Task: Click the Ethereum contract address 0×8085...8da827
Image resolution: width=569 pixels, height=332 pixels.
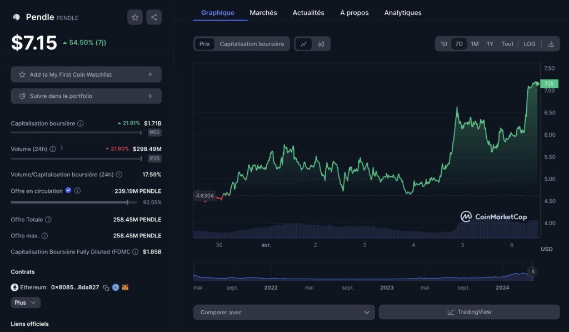Action: pyautogui.click(x=75, y=288)
